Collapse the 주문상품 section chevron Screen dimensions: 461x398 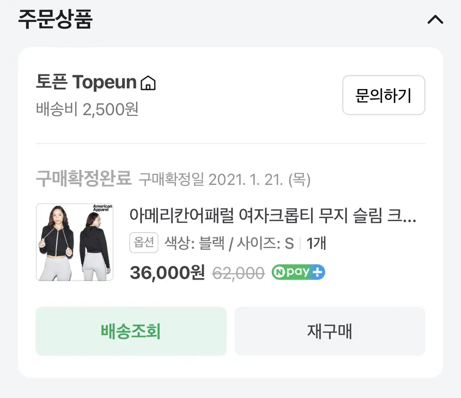tap(435, 20)
